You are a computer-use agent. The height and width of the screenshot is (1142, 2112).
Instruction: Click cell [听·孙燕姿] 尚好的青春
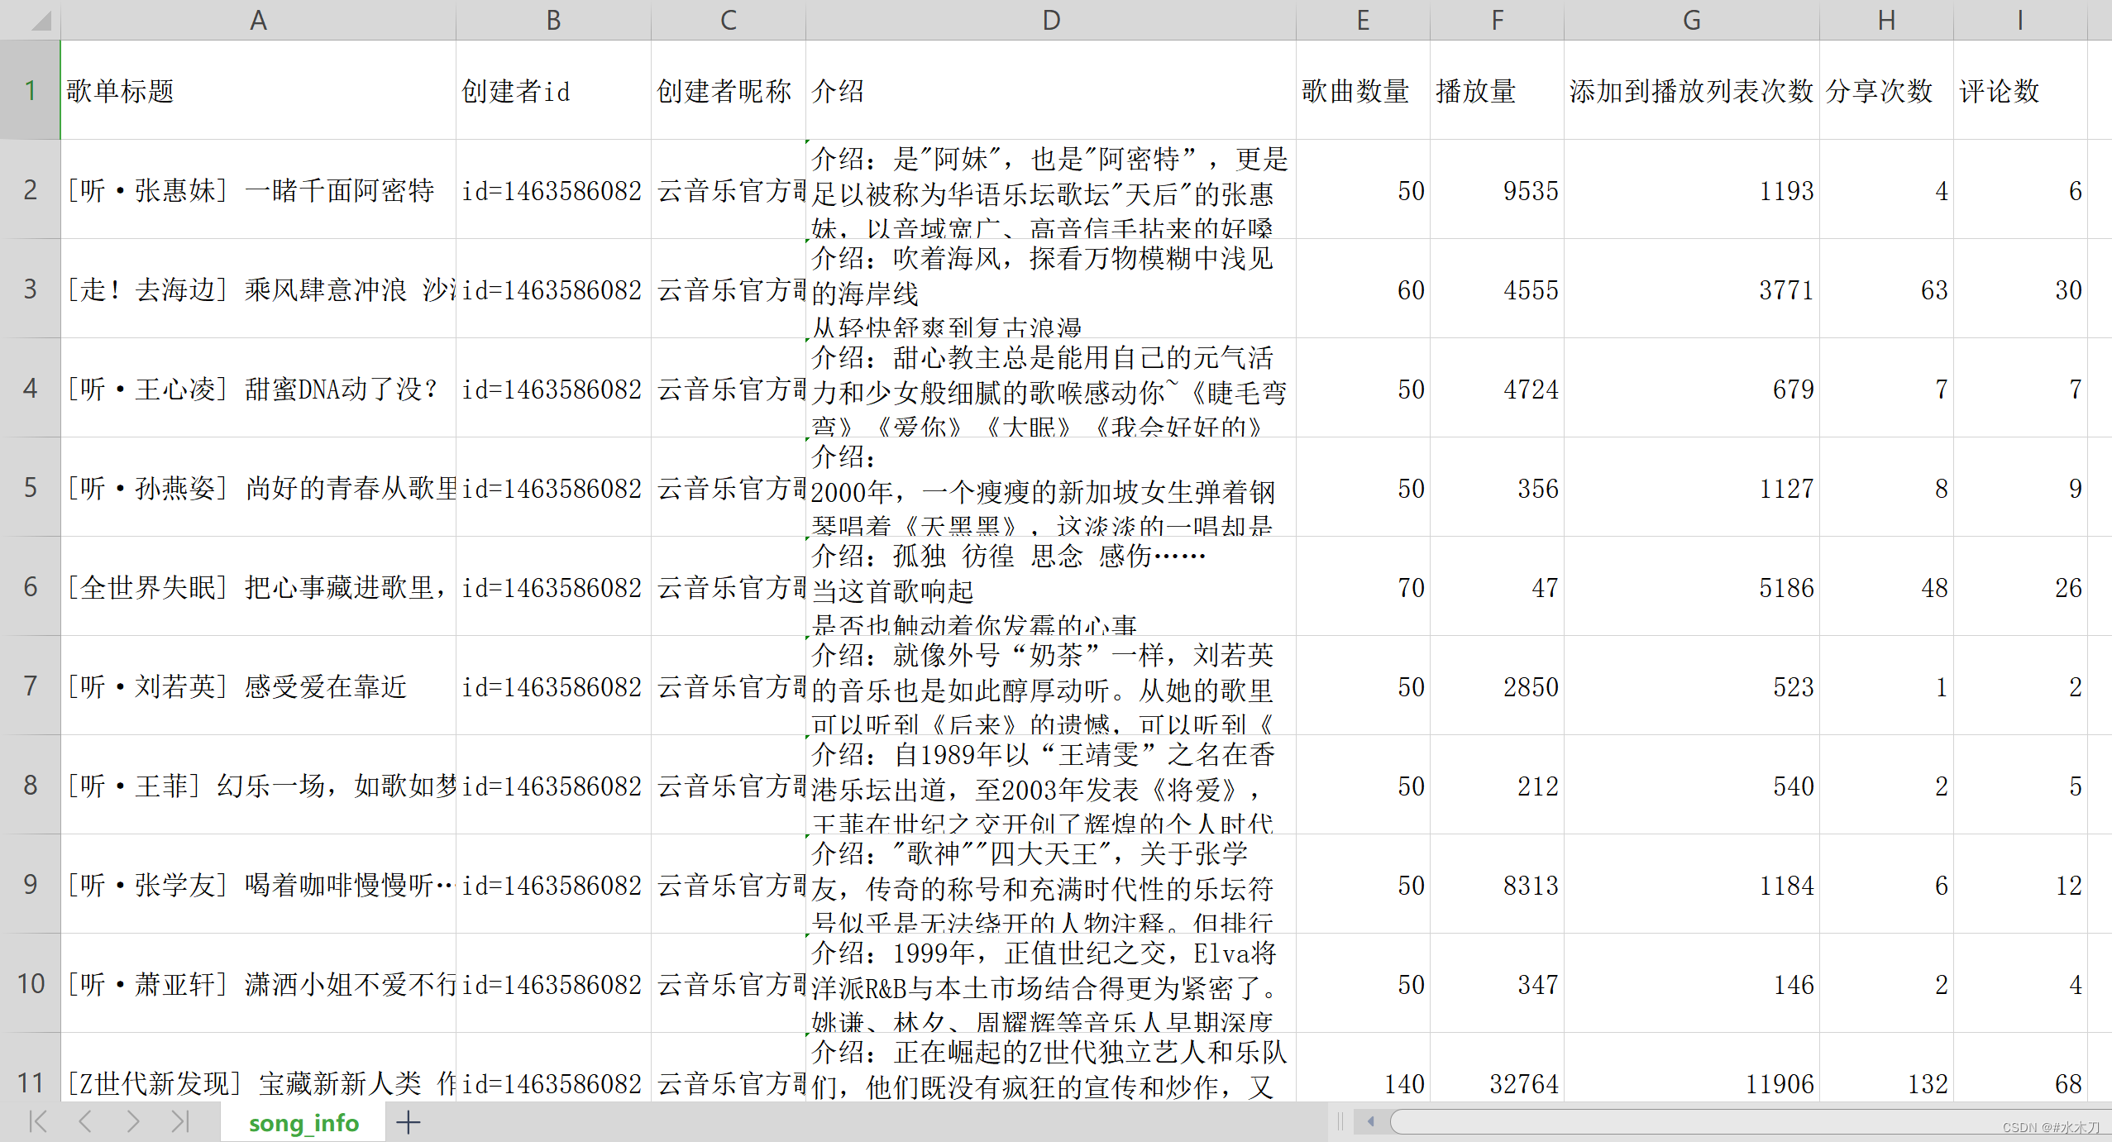[x=258, y=487]
